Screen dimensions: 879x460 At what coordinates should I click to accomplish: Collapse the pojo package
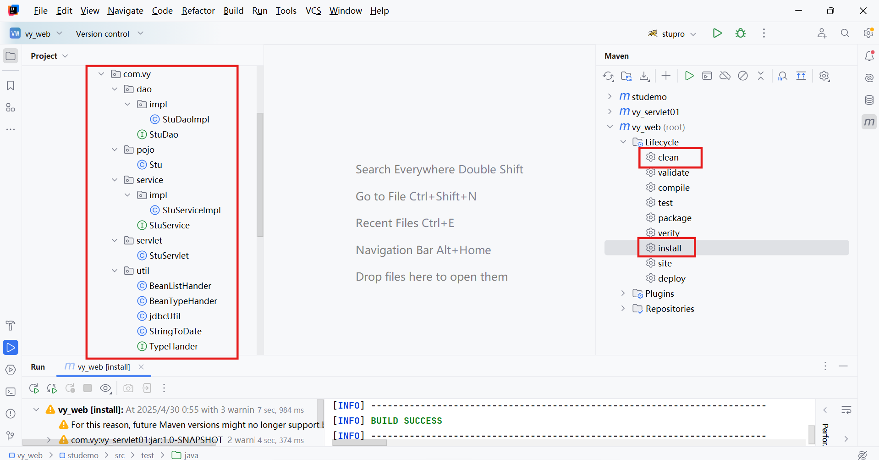pos(115,150)
